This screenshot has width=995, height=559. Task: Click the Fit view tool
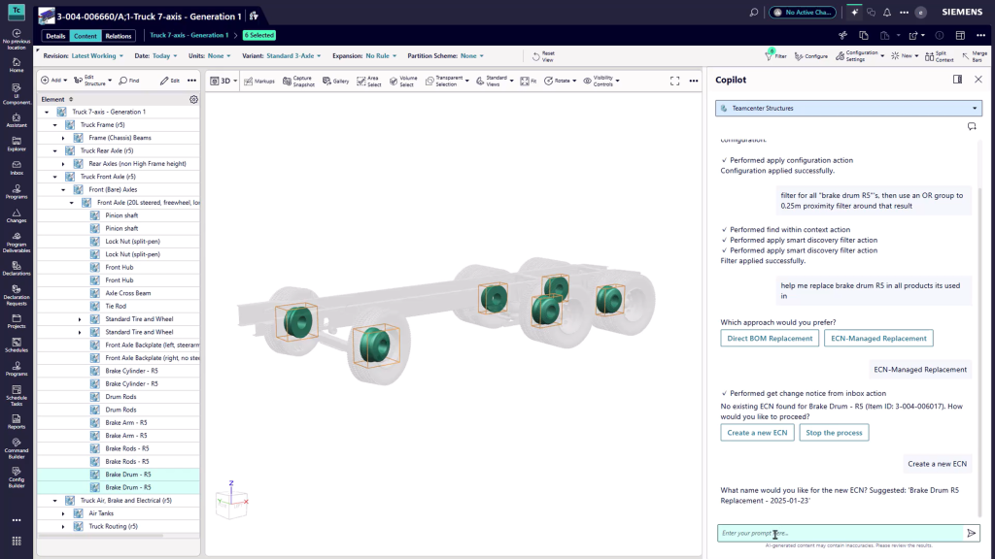[529, 82]
